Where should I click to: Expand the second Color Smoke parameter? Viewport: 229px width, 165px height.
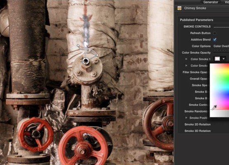[x=186, y=66]
